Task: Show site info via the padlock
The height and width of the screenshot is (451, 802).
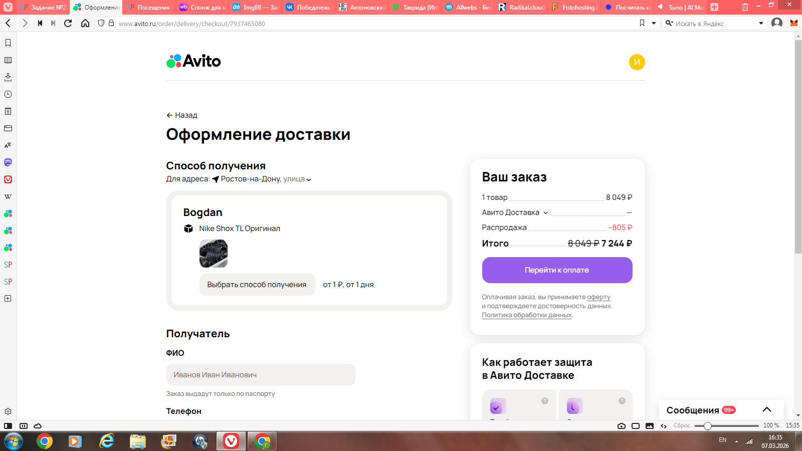Action: pos(111,23)
